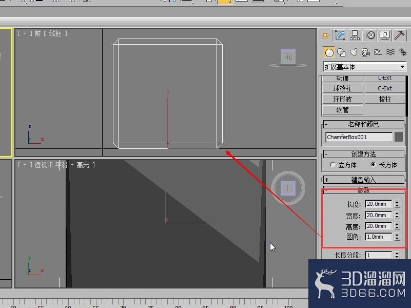Click the 高度 spinner arrows
Image resolution: width=411 pixels, height=308 pixels.
pyautogui.click(x=397, y=226)
